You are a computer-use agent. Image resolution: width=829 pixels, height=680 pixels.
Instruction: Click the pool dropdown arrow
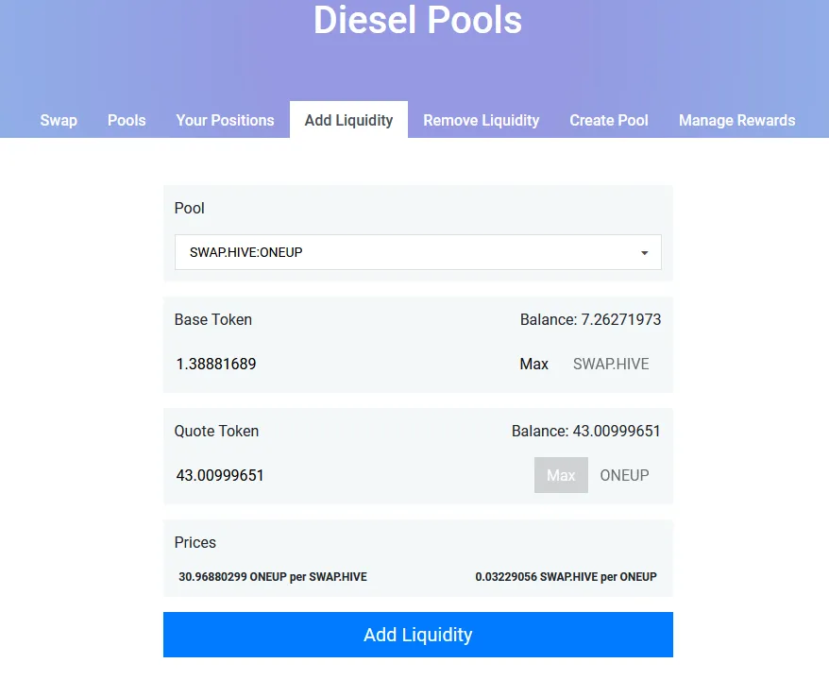[x=644, y=253]
